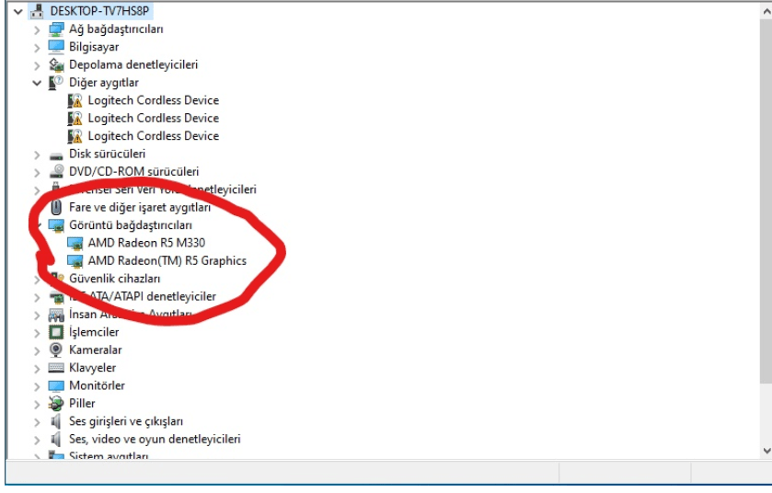Select the Diğer aygıtlar label
Screen dimensions: 772x493
104,83
